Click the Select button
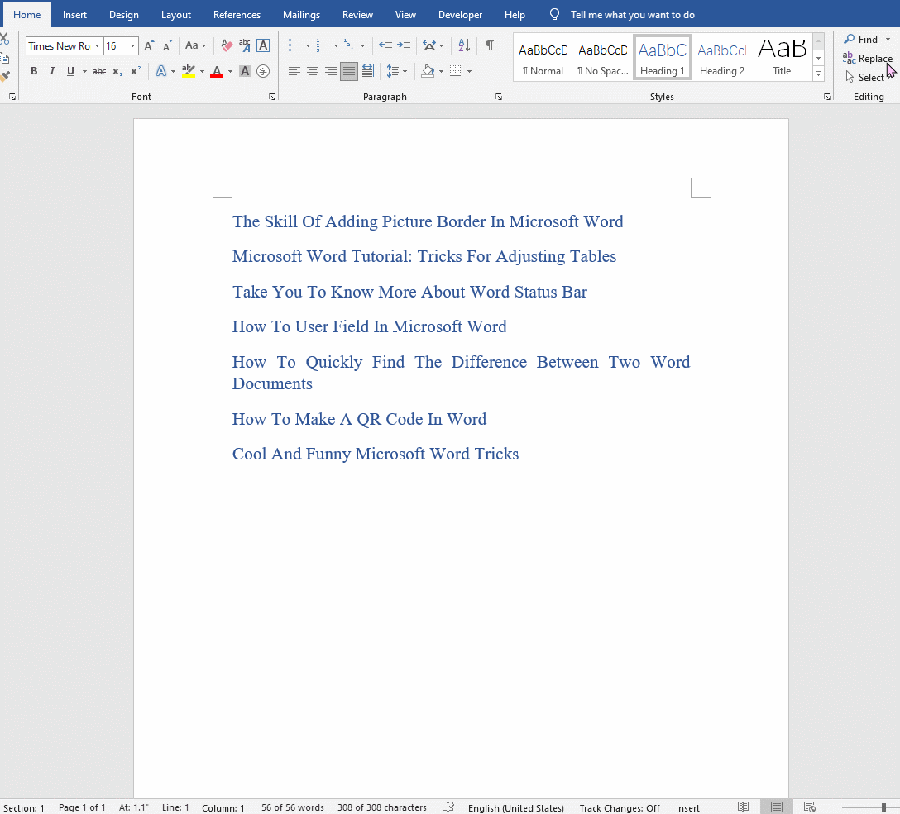 865,78
